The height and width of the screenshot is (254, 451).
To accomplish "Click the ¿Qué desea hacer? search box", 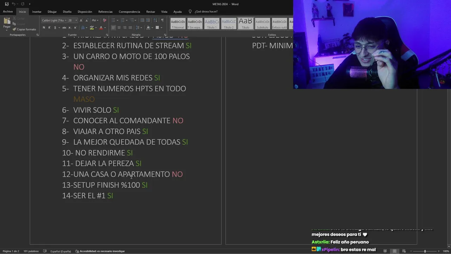I will pos(206,12).
